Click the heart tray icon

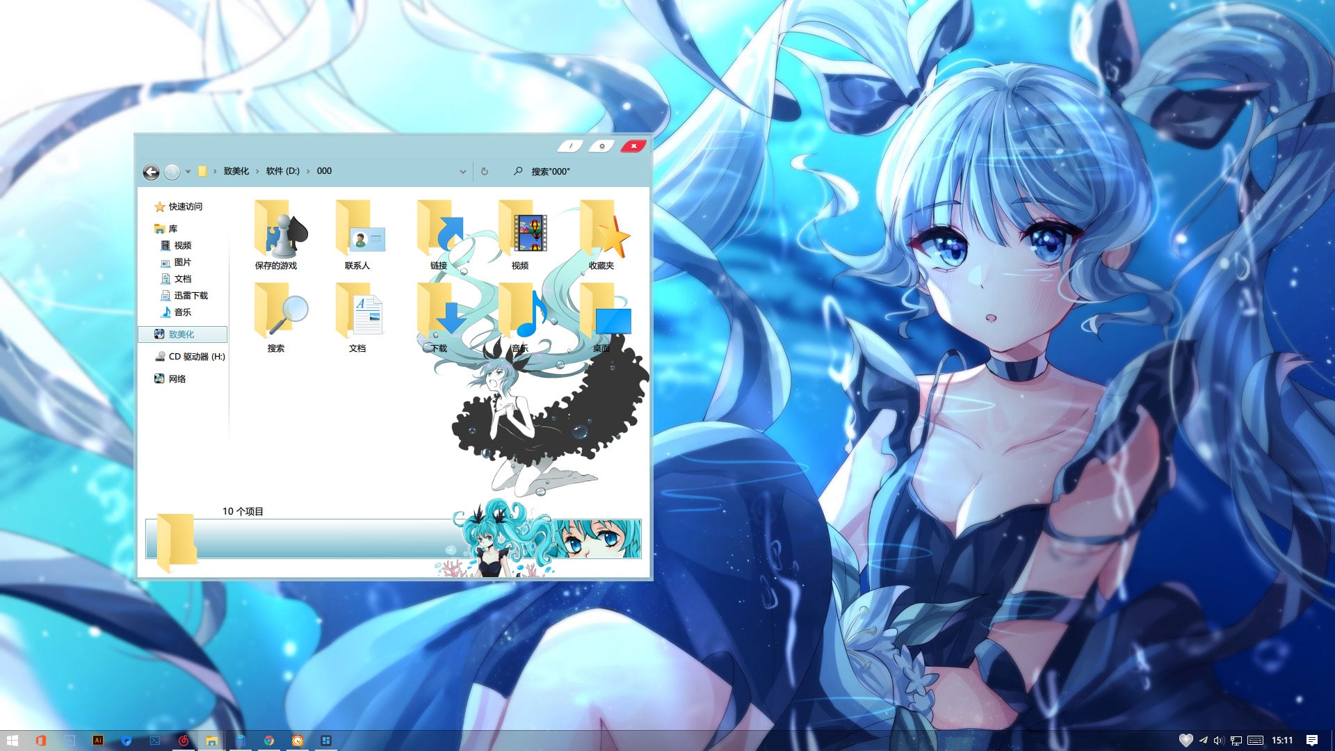coord(1186,741)
